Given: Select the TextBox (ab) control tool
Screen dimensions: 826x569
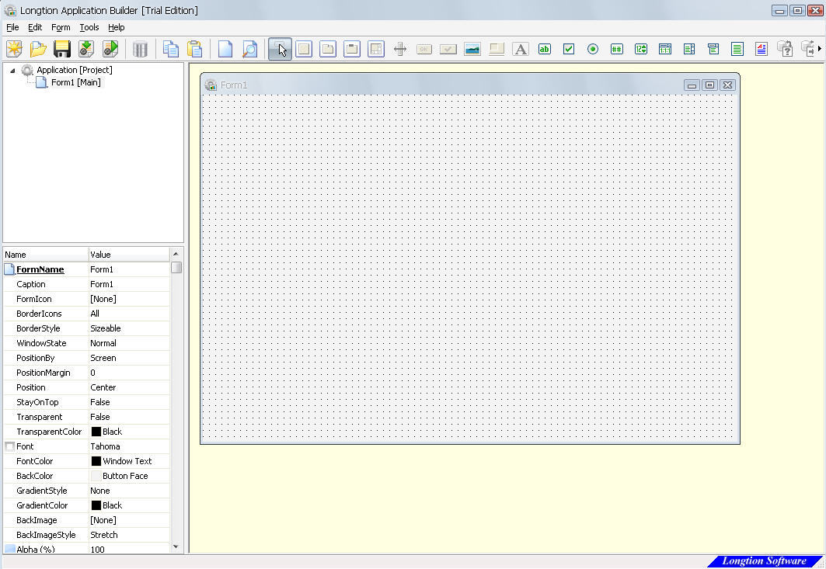Looking at the screenshot, I should [545, 48].
